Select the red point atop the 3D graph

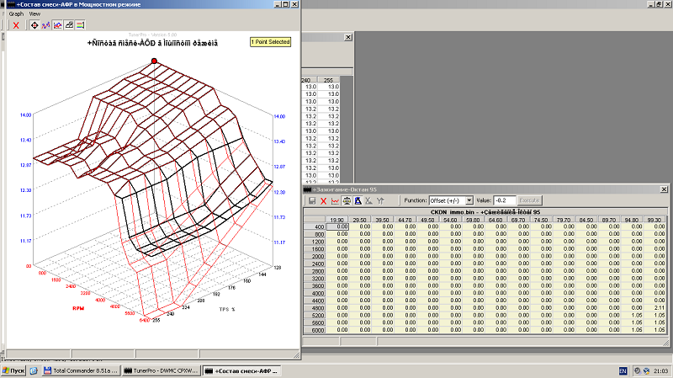click(154, 61)
